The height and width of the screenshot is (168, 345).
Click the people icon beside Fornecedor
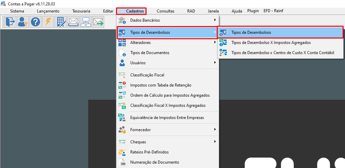122,130
